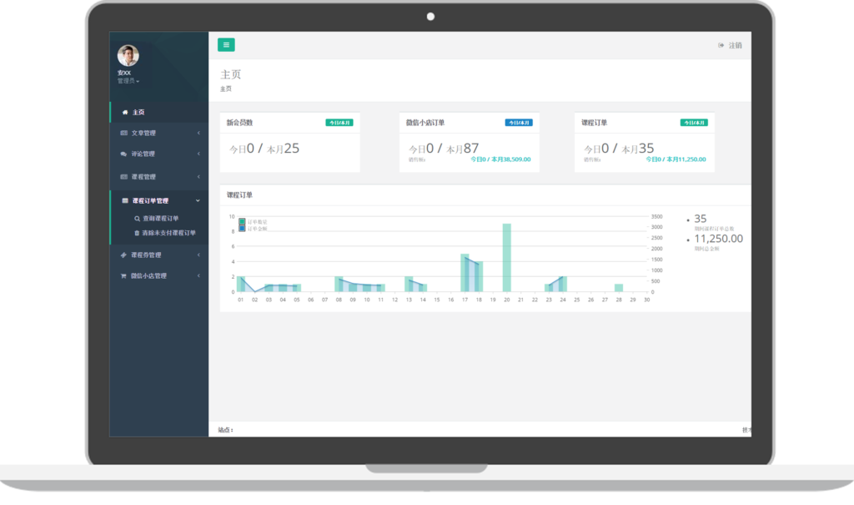Click the 新会员数 card title
Image resolution: width=854 pixels, height=505 pixels.
(x=239, y=123)
